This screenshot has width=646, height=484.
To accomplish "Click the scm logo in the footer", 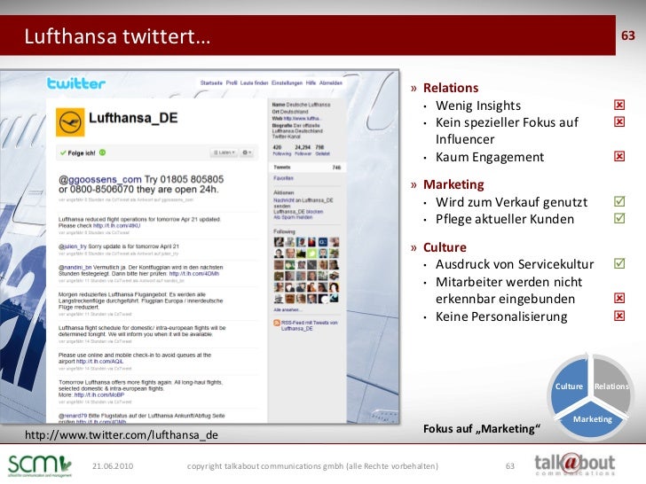I will (40, 466).
